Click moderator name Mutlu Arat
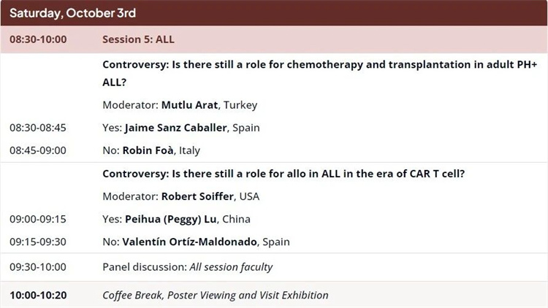 (189, 105)
